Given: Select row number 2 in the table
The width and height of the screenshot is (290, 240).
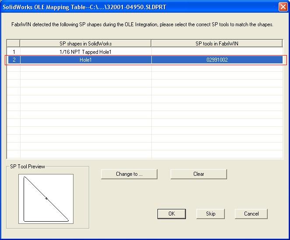Looking at the screenshot, I should point(14,60).
